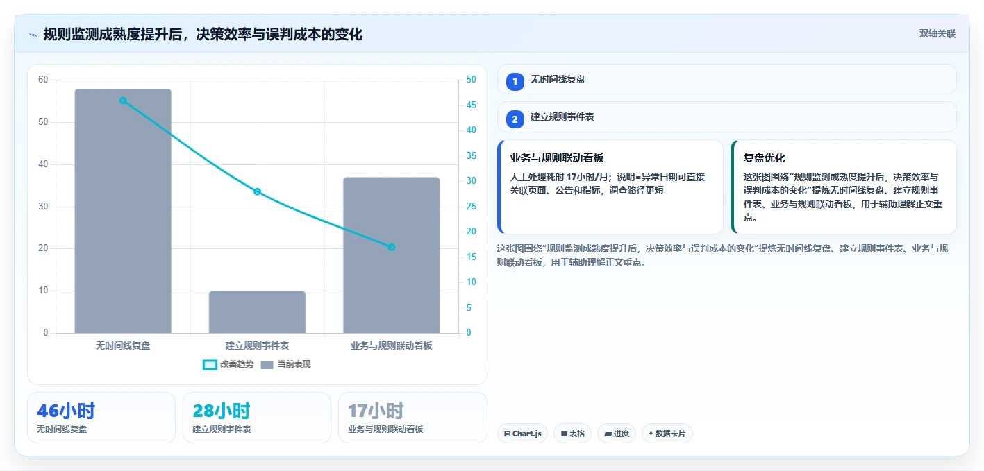Screen dimensions: 984x471
Task: Click x-axis label 无时间线复盘
Action: tap(123, 345)
